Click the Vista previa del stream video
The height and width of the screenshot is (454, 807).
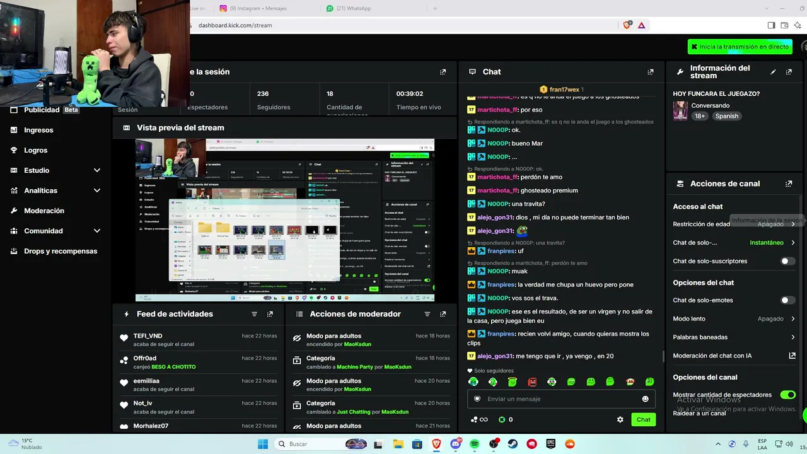pyautogui.click(x=285, y=220)
